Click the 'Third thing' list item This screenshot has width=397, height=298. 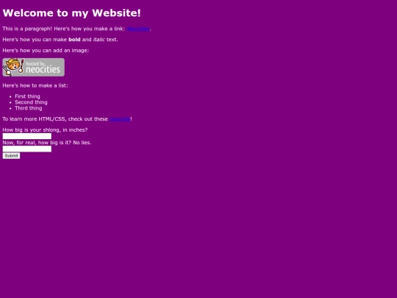click(29, 108)
